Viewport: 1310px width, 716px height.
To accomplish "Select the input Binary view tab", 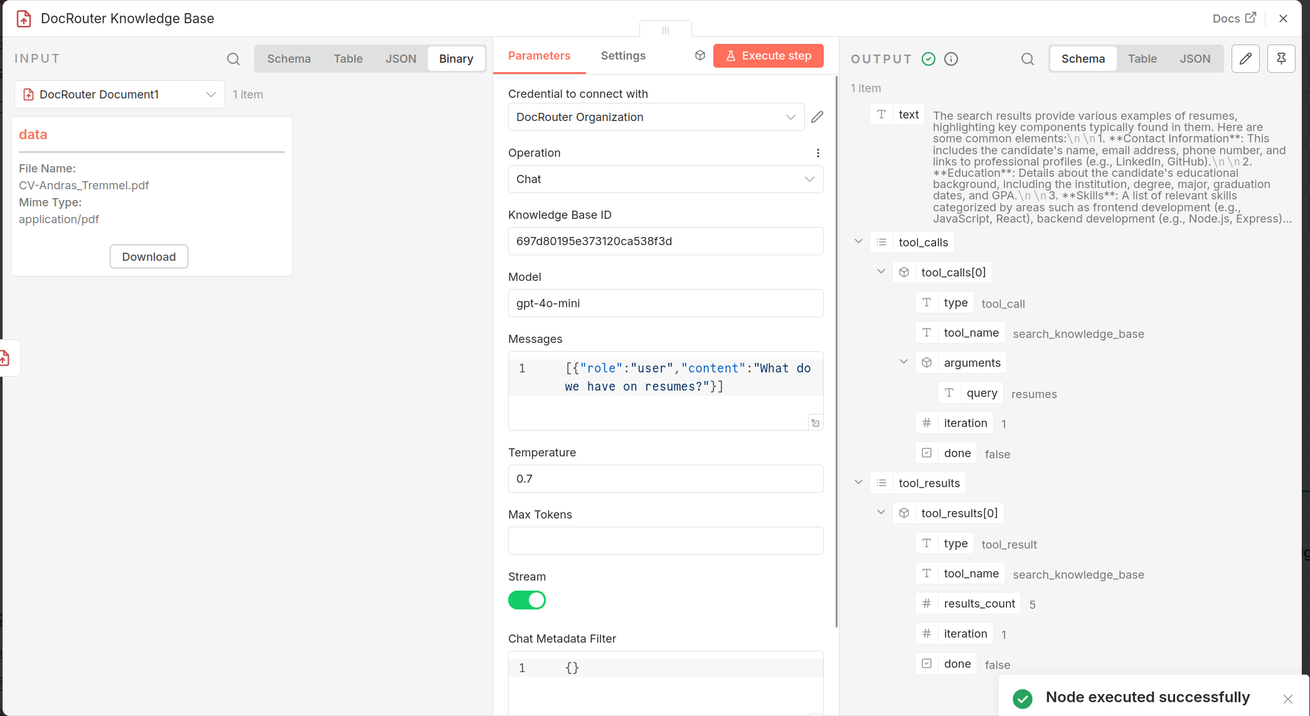I will 456,59.
